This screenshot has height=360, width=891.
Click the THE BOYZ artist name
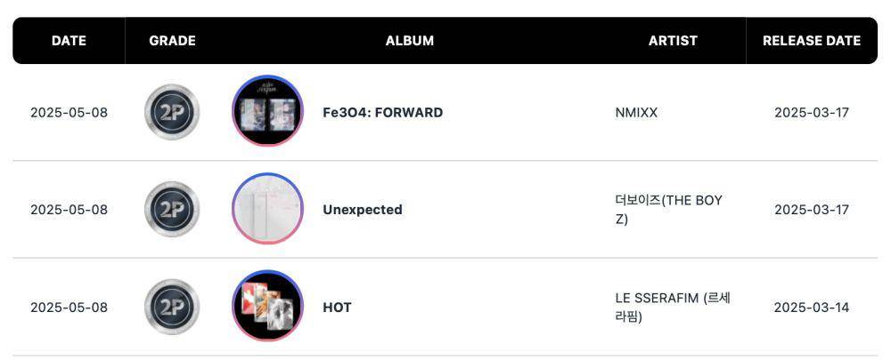(668, 210)
